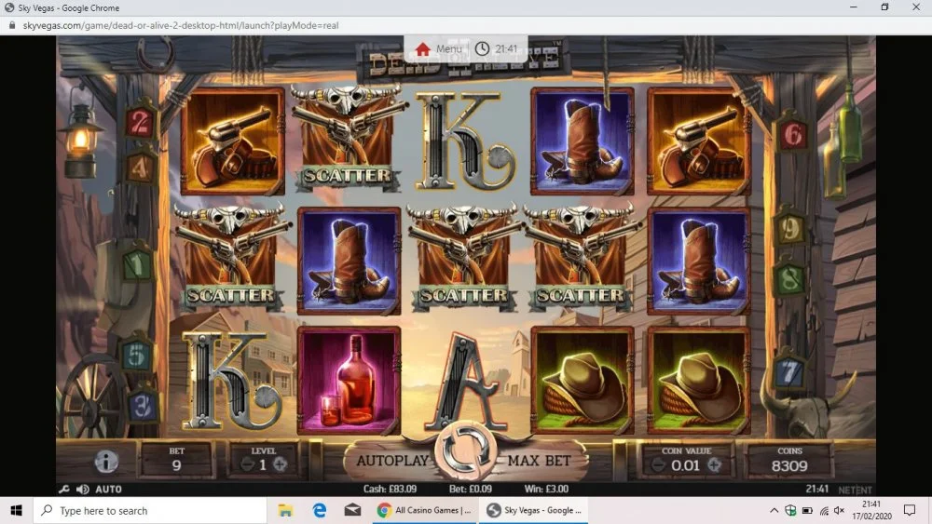932x524 pixels.
Task: Click the A letter symbol on reels
Action: (465, 380)
